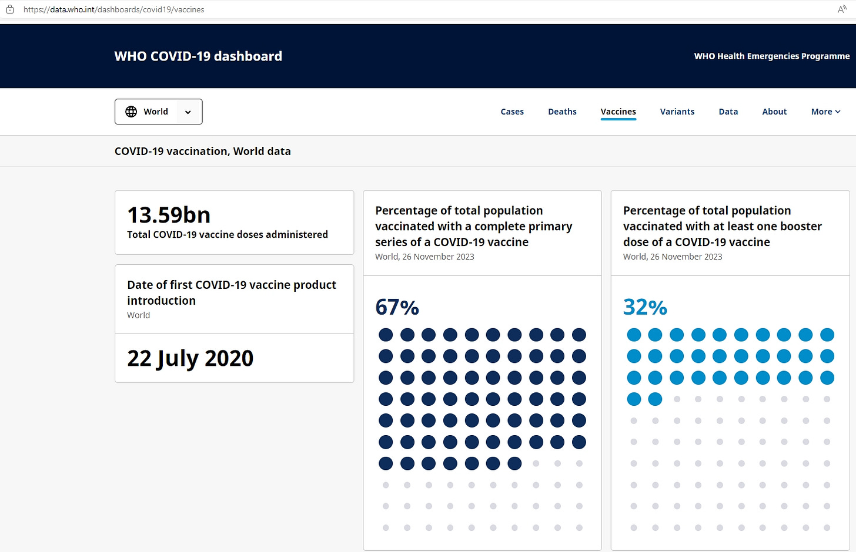Expand the World region dropdown chevron
This screenshot has height=552, width=856.
[188, 112]
